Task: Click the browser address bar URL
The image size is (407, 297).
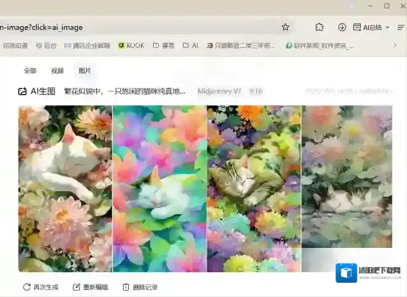Action: tap(128, 27)
